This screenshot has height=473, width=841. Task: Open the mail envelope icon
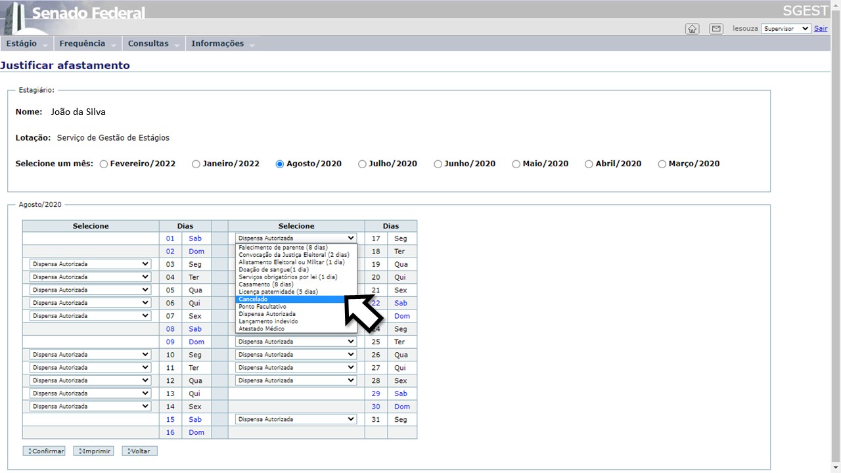[x=716, y=29]
